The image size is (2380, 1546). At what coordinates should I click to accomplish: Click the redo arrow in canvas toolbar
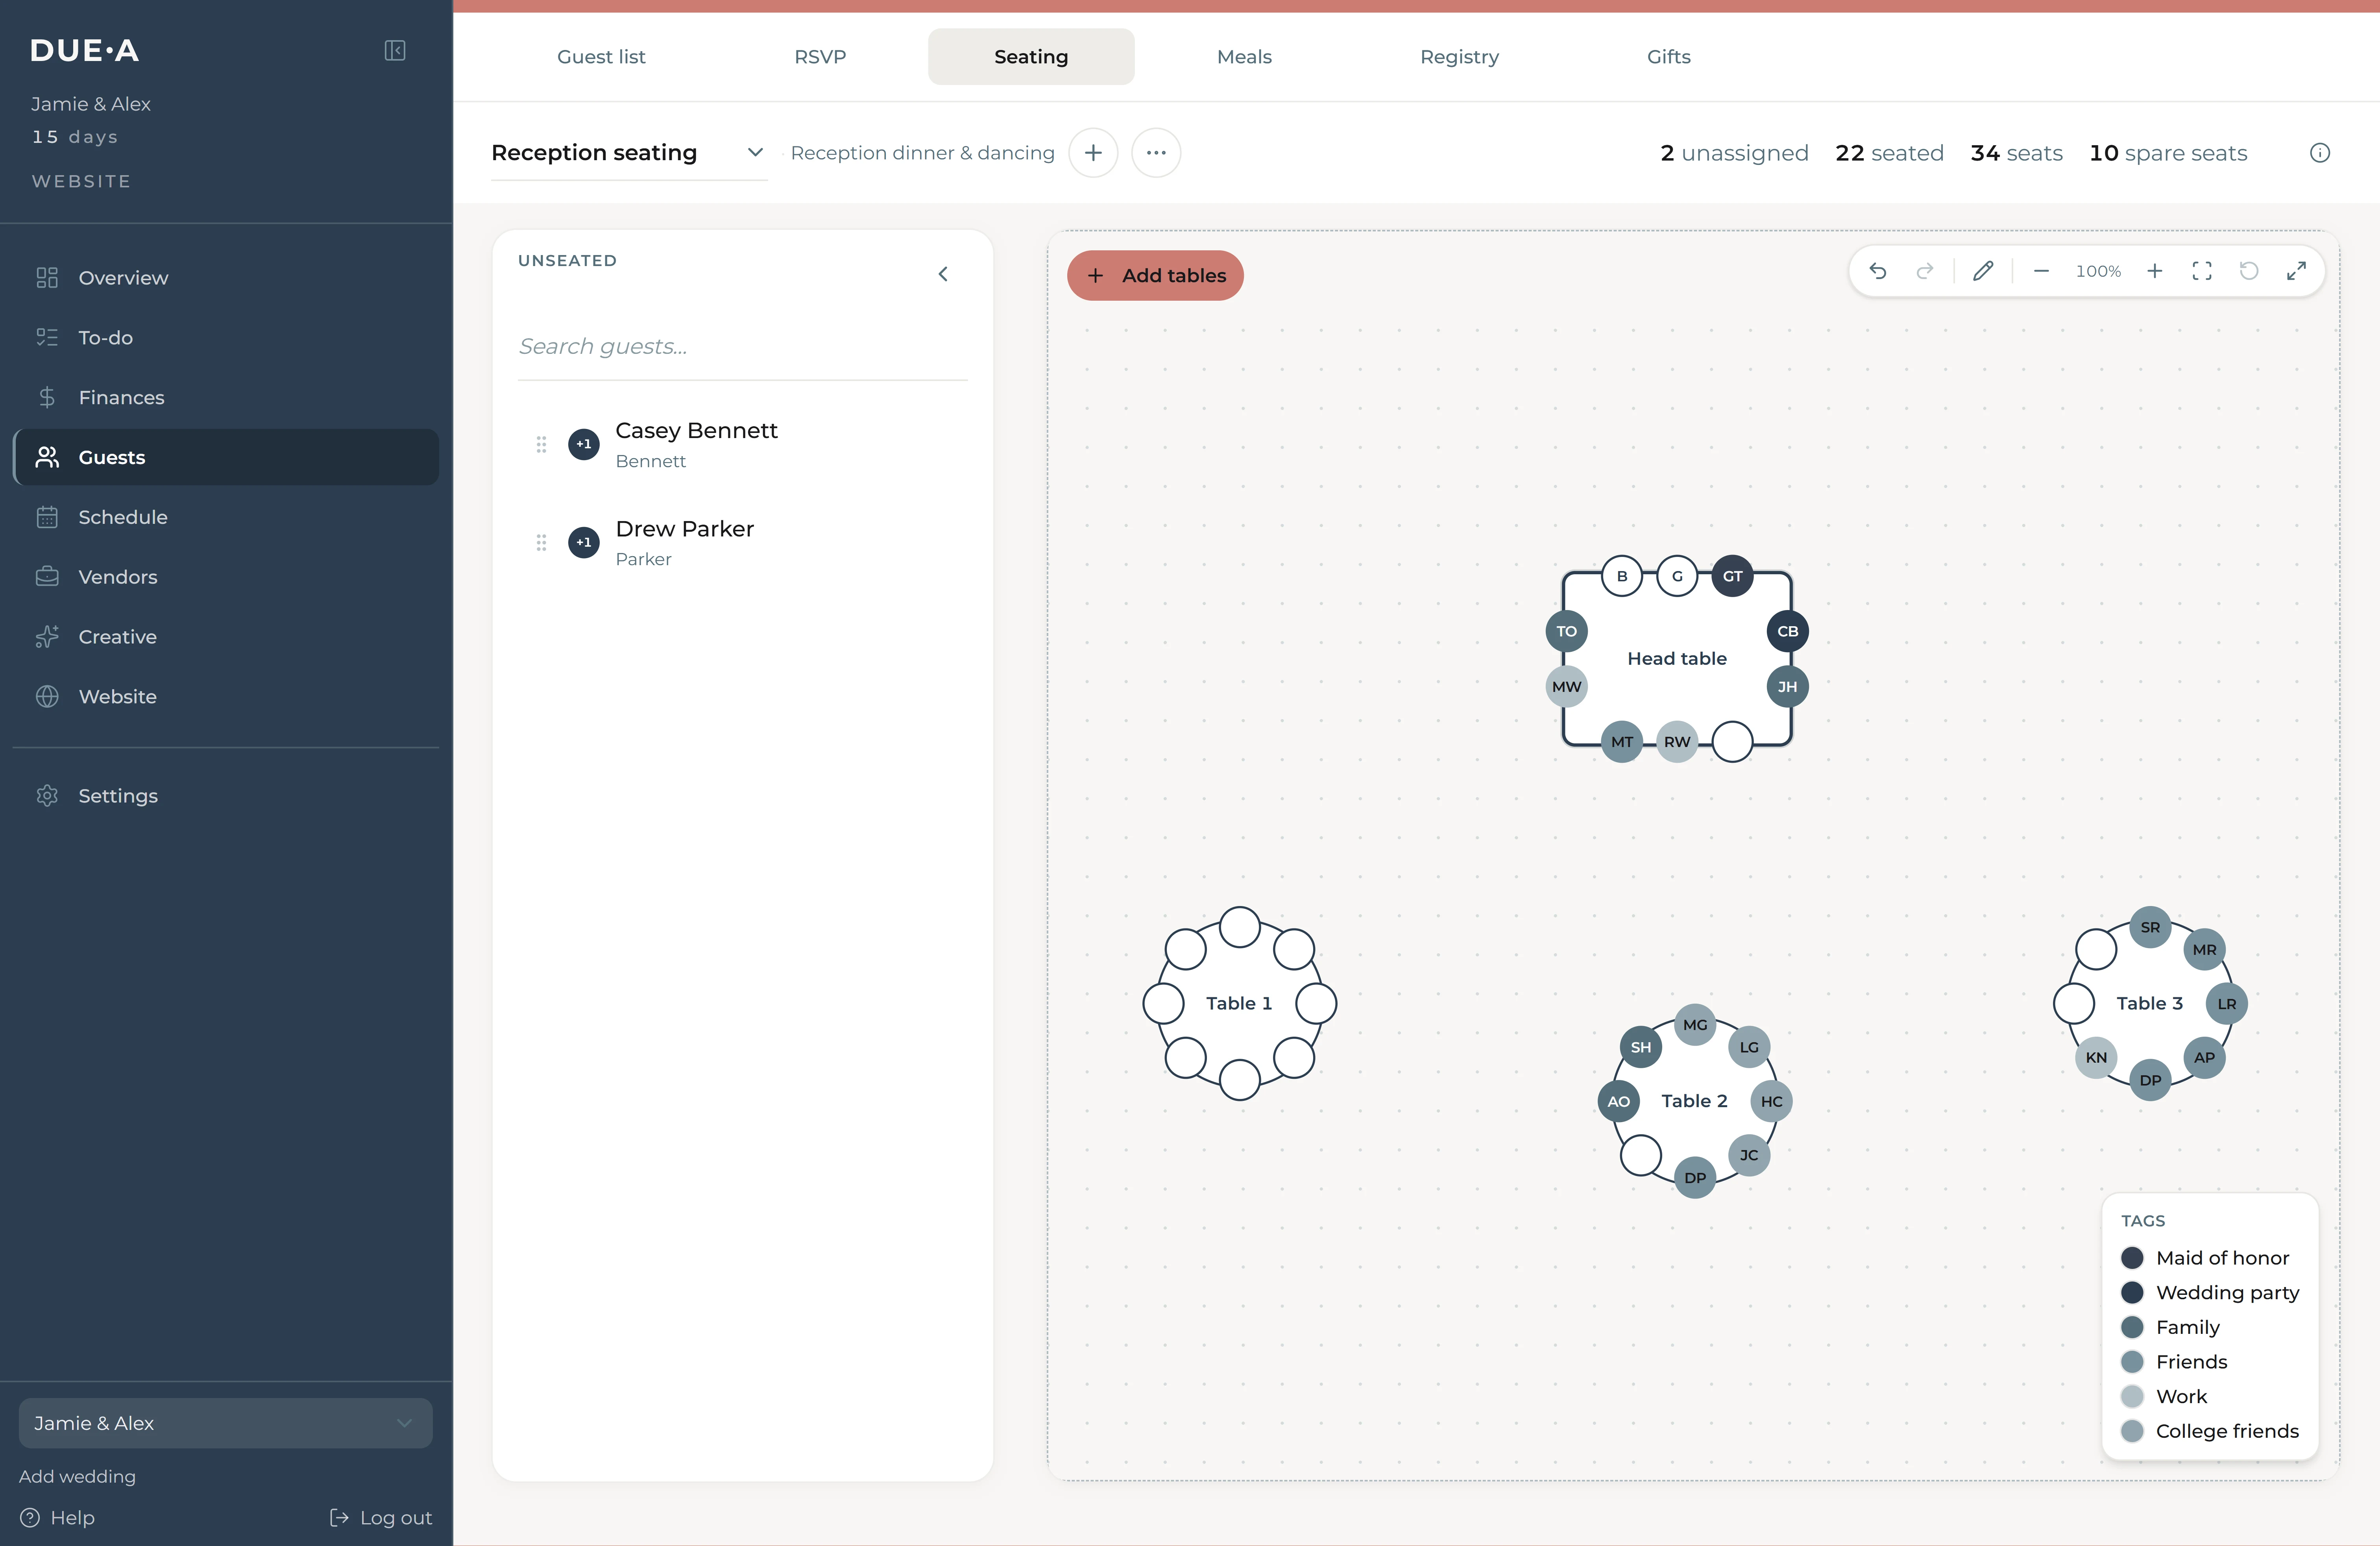(1925, 271)
